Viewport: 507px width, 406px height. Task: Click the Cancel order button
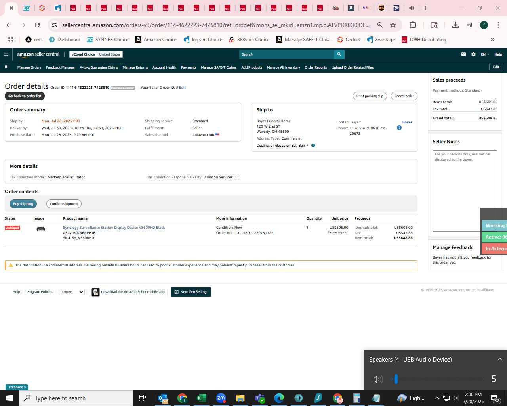404,96
